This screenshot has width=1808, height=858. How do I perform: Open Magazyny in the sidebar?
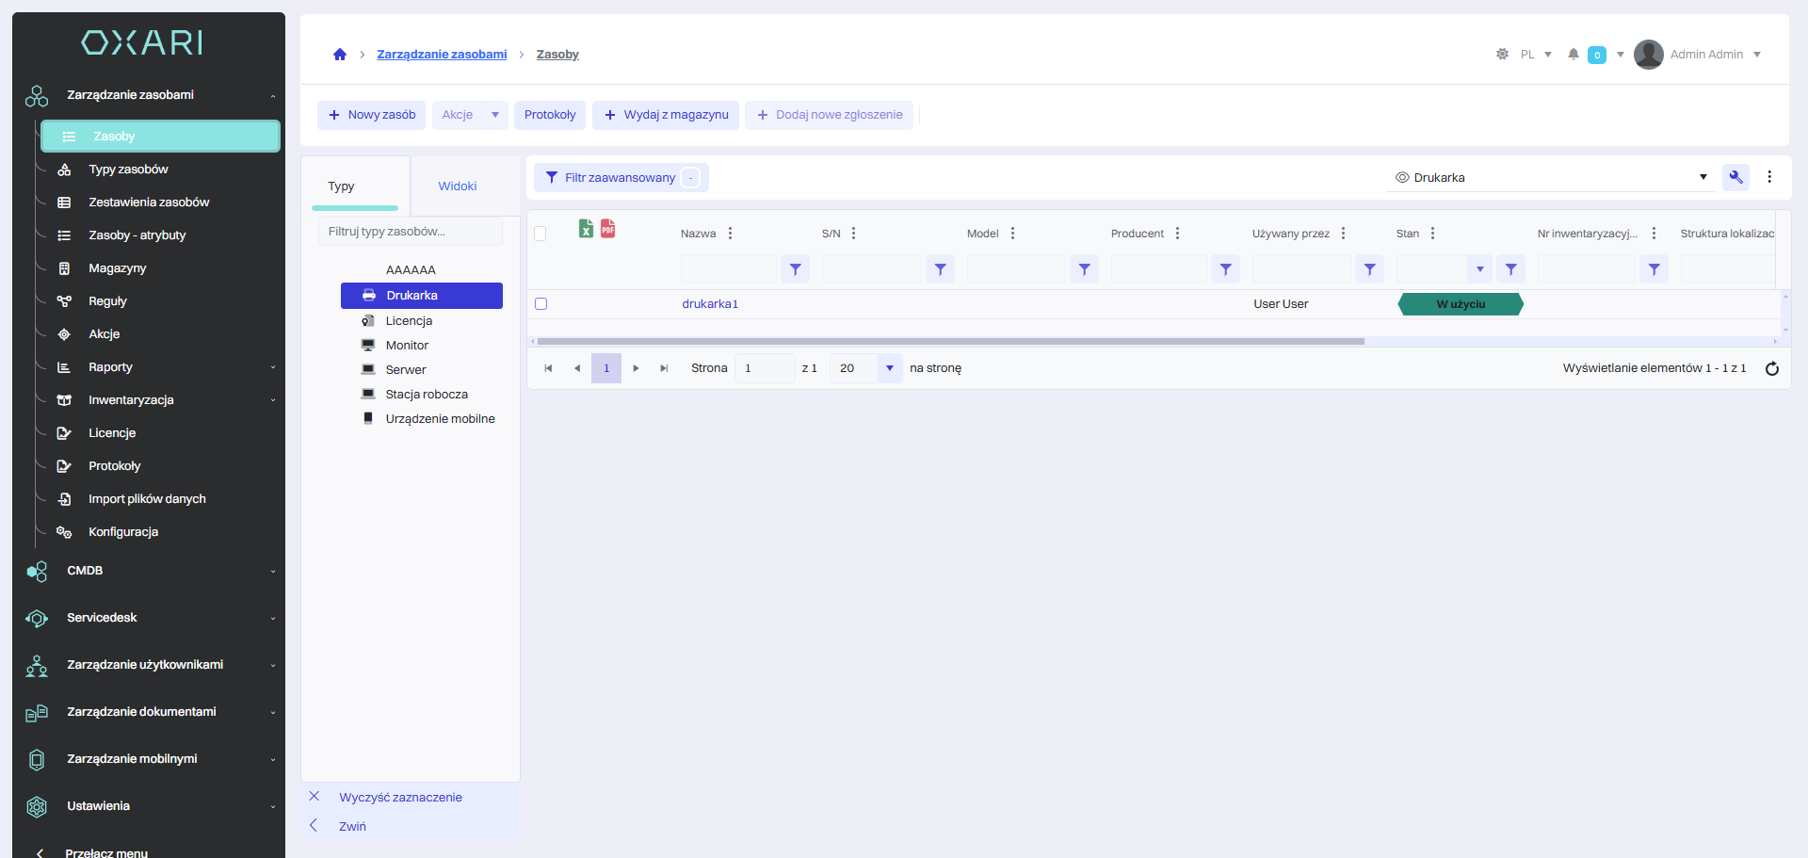coord(118,268)
